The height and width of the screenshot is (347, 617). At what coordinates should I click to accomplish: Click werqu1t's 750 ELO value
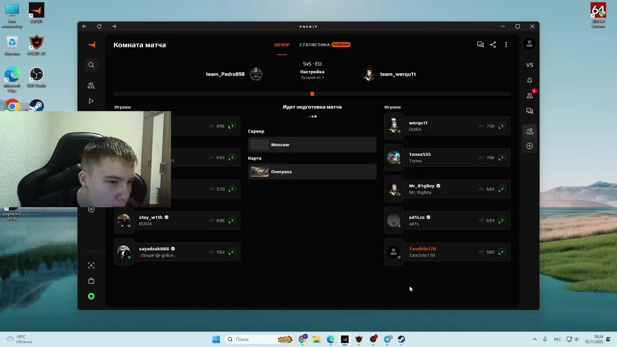[x=490, y=126]
